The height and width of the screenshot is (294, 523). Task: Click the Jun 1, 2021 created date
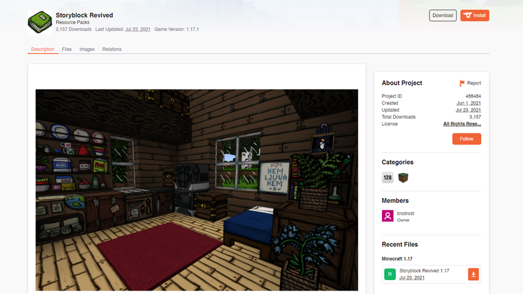468,103
